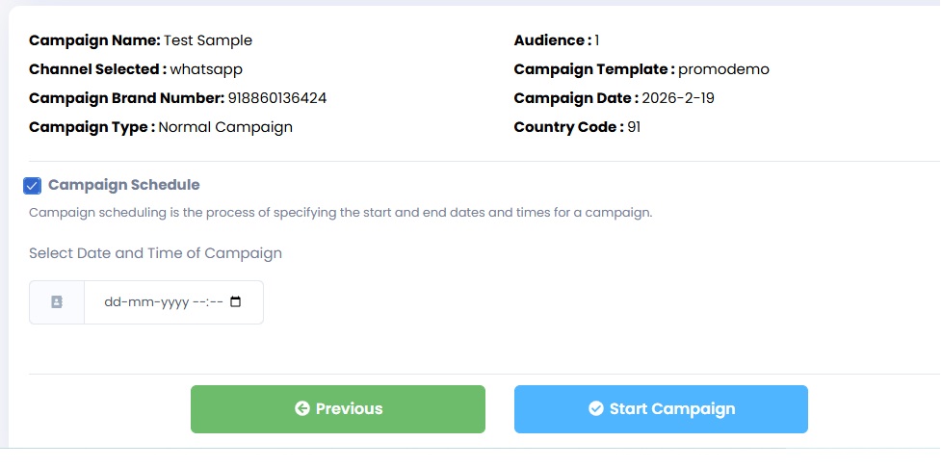
Task: Select the campaign name value Test Sample
Action: 208,40
